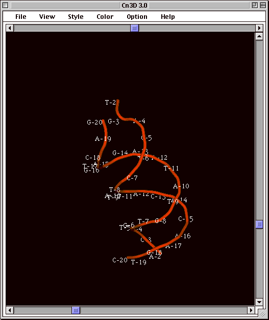Click the vertical scrollbar up arrow
The height and width of the screenshot is (320, 269).
(x=259, y=37)
